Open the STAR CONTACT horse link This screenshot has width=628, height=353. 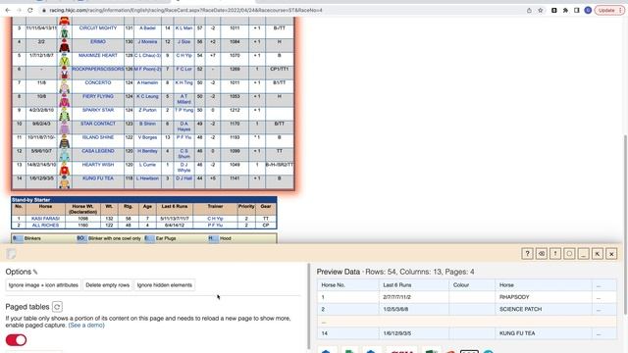point(98,124)
